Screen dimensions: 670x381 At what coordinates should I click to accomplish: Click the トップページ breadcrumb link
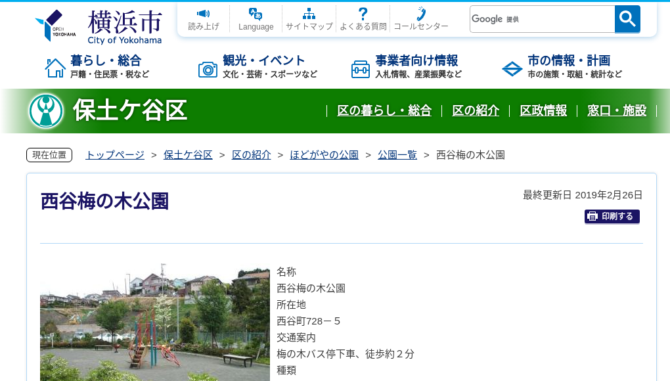coord(114,155)
